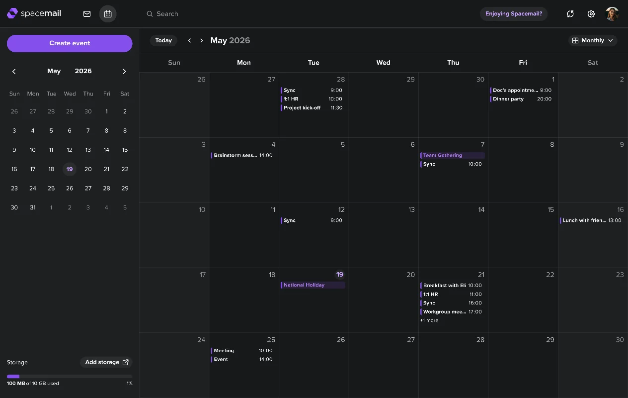Navigate to previous month in main calendar

pyautogui.click(x=189, y=41)
